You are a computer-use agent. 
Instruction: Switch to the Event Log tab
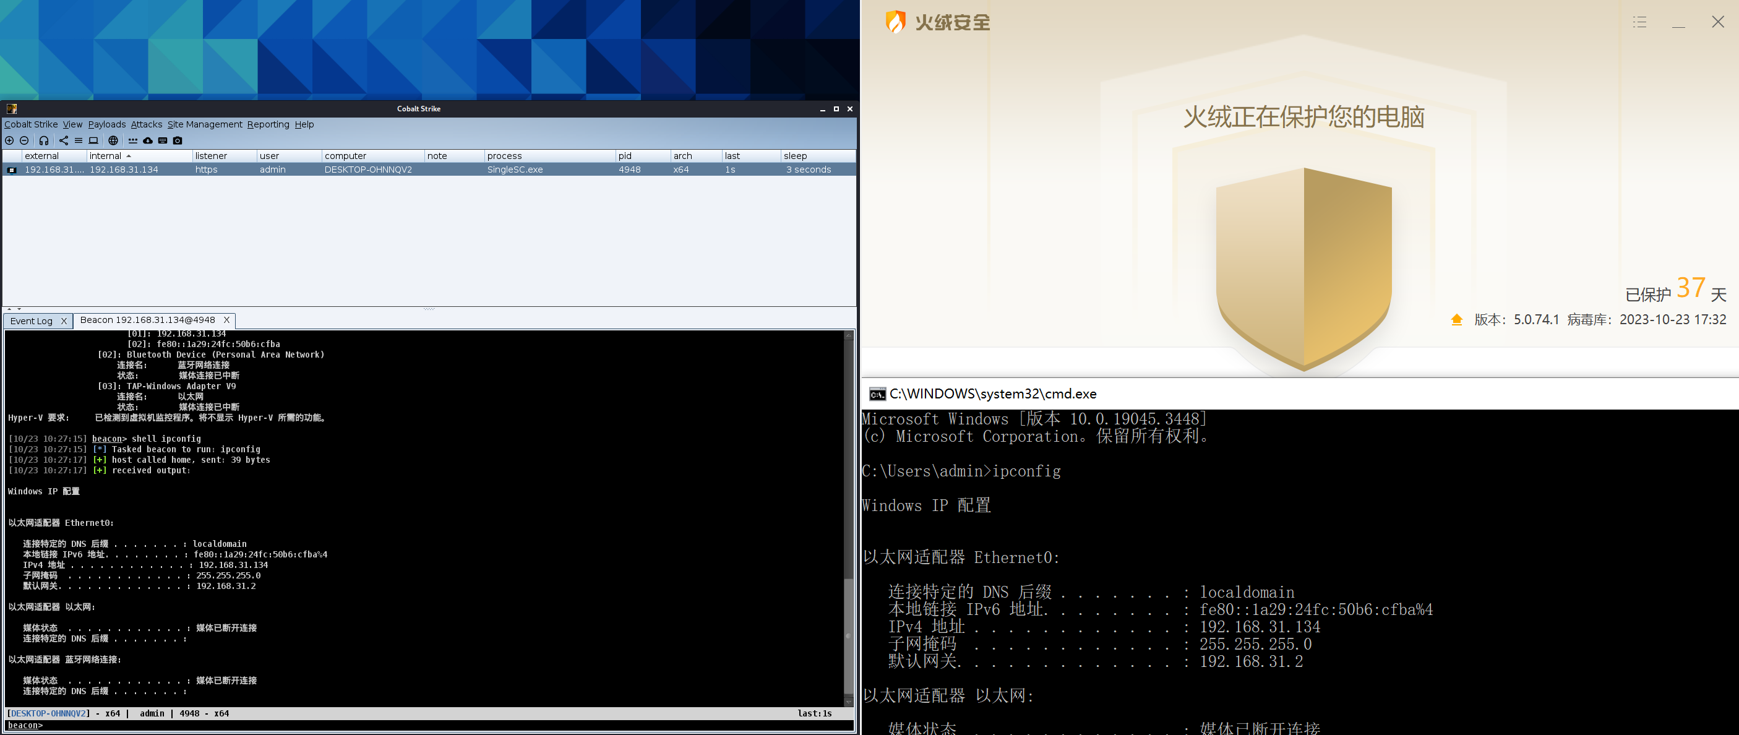(x=31, y=320)
